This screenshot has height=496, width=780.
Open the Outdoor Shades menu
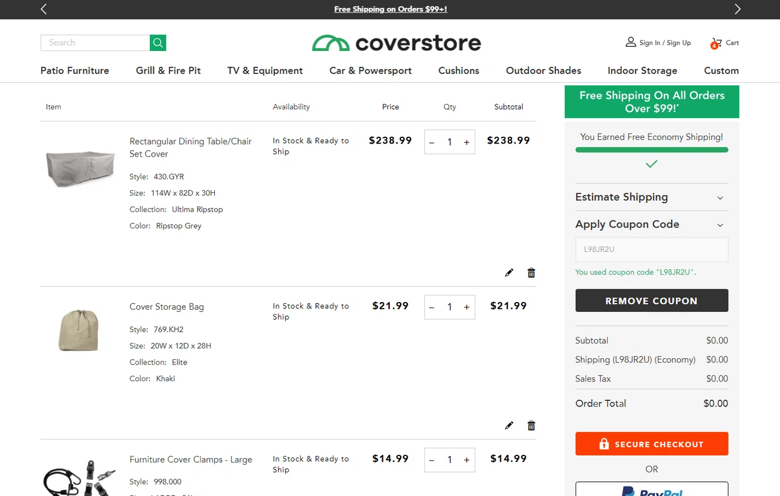tap(543, 71)
